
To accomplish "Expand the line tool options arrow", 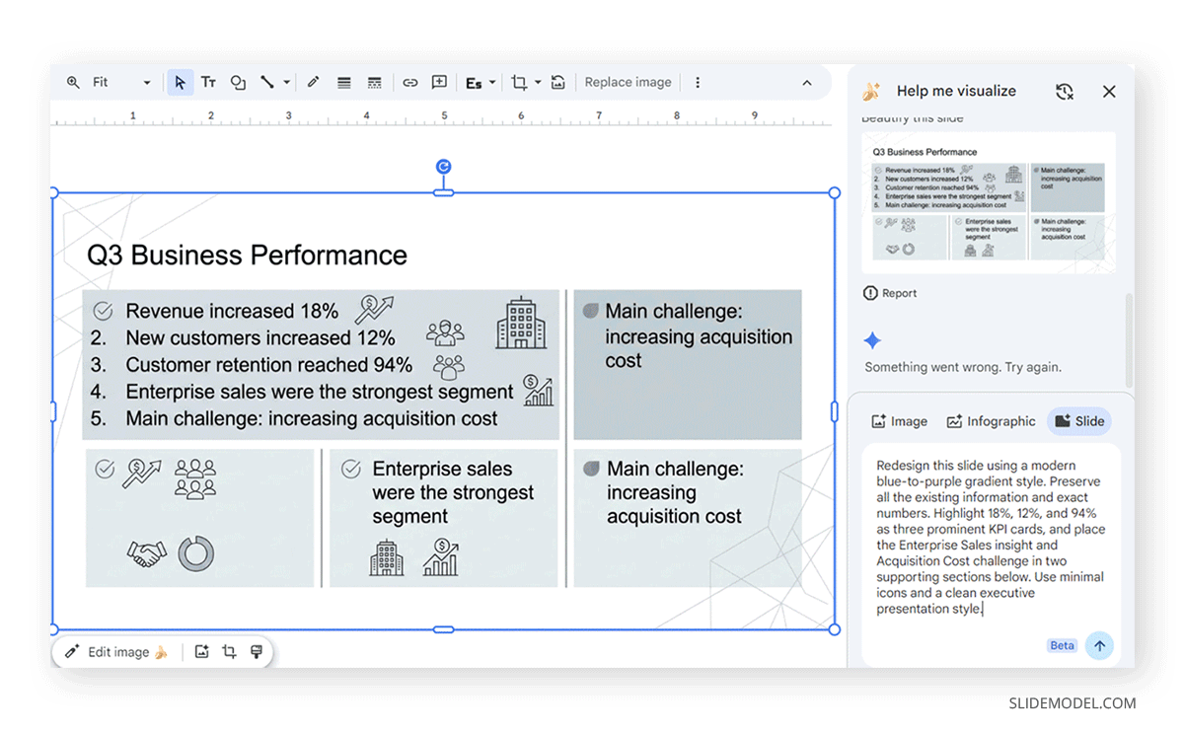I will [x=286, y=83].
